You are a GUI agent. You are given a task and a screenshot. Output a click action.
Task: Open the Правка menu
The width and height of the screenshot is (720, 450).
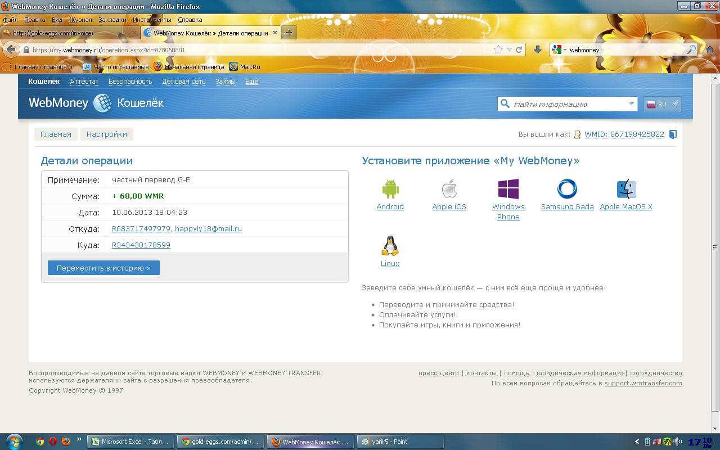[35, 20]
